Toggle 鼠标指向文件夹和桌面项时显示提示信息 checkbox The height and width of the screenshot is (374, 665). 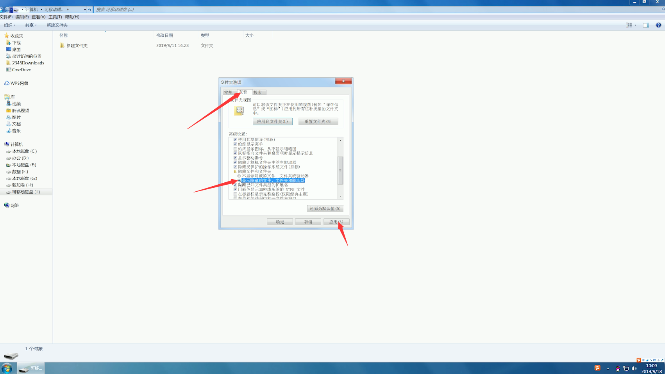pyautogui.click(x=235, y=153)
